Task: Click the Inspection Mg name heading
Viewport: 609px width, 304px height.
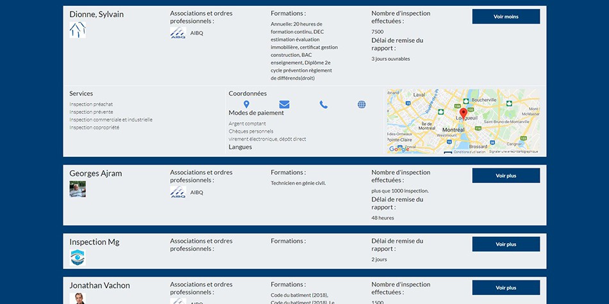Action: (x=94, y=242)
